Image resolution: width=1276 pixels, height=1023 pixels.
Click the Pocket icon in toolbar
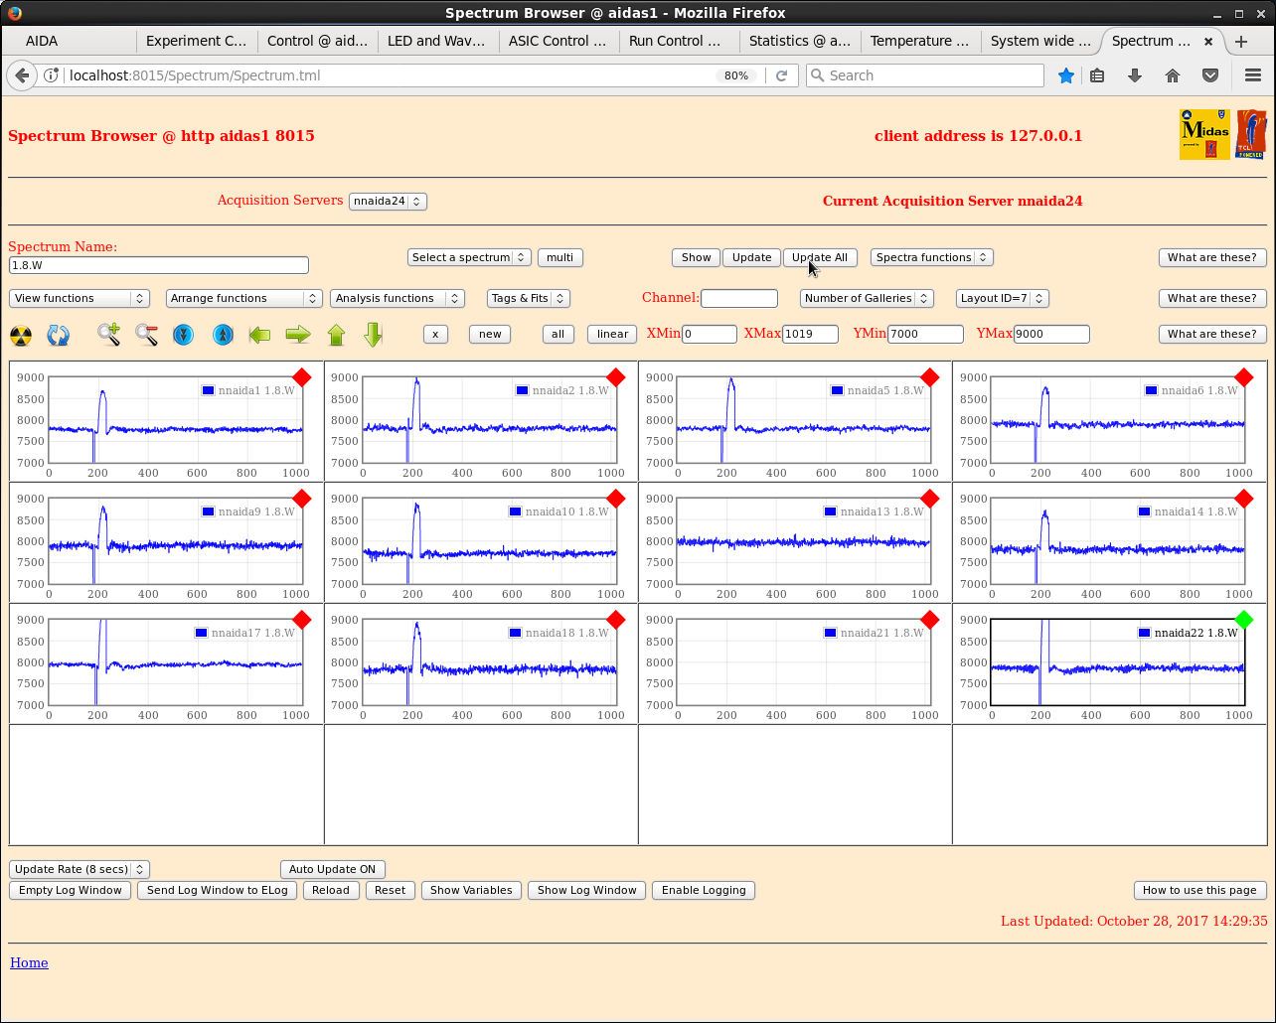point(1210,75)
